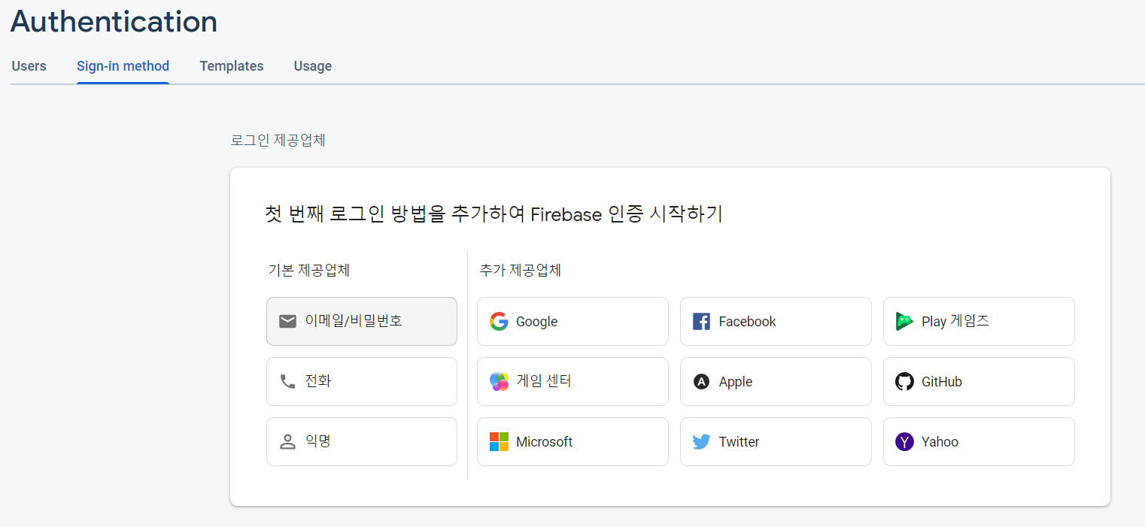Add the Twitter sign-in provider

[x=776, y=441]
